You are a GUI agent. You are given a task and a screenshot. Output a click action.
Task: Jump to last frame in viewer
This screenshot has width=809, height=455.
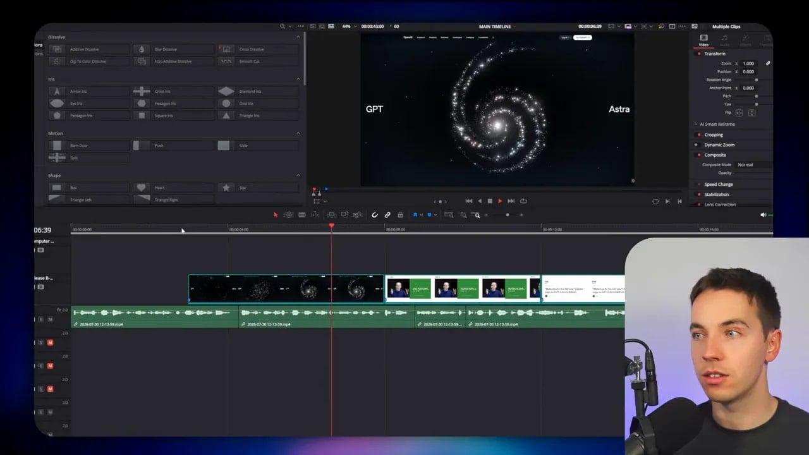511,201
